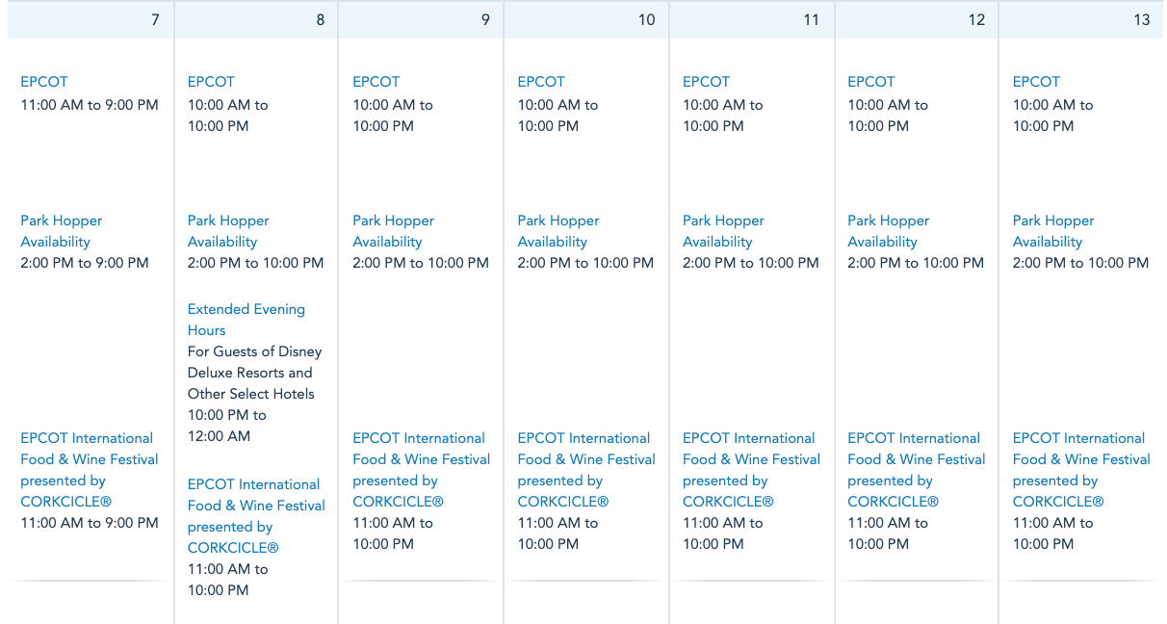
Task: View Food & Wine Festival link for day 12
Action: coord(916,470)
